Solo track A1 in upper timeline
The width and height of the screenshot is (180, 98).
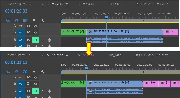coord(42,40)
